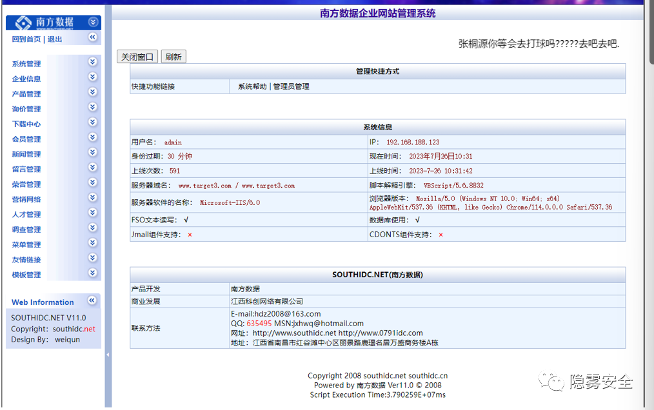Expand the 新闻管理 menu chevron

[x=93, y=152]
